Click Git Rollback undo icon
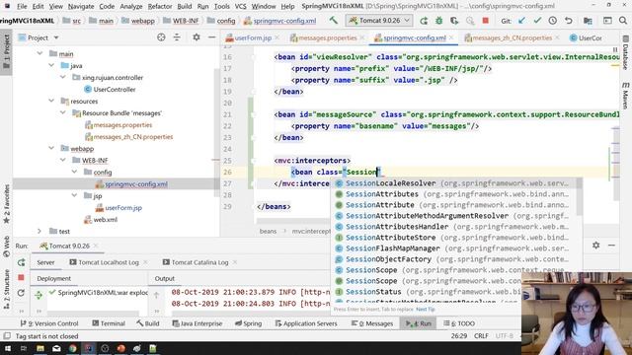 pyautogui.click(x=569, y=21)
